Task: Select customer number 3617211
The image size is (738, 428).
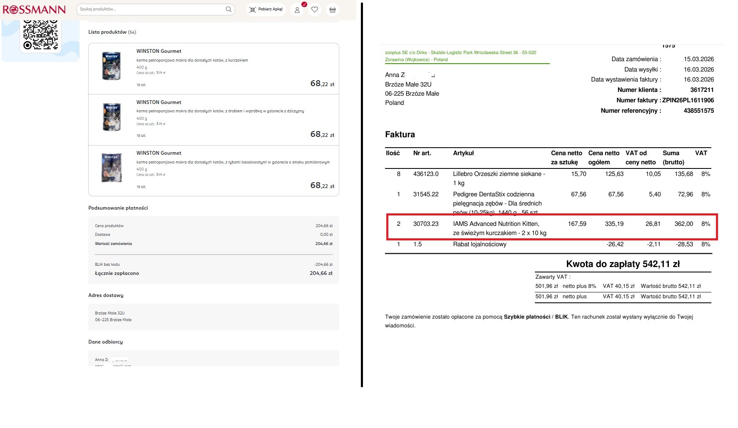Action: point(702,90)
